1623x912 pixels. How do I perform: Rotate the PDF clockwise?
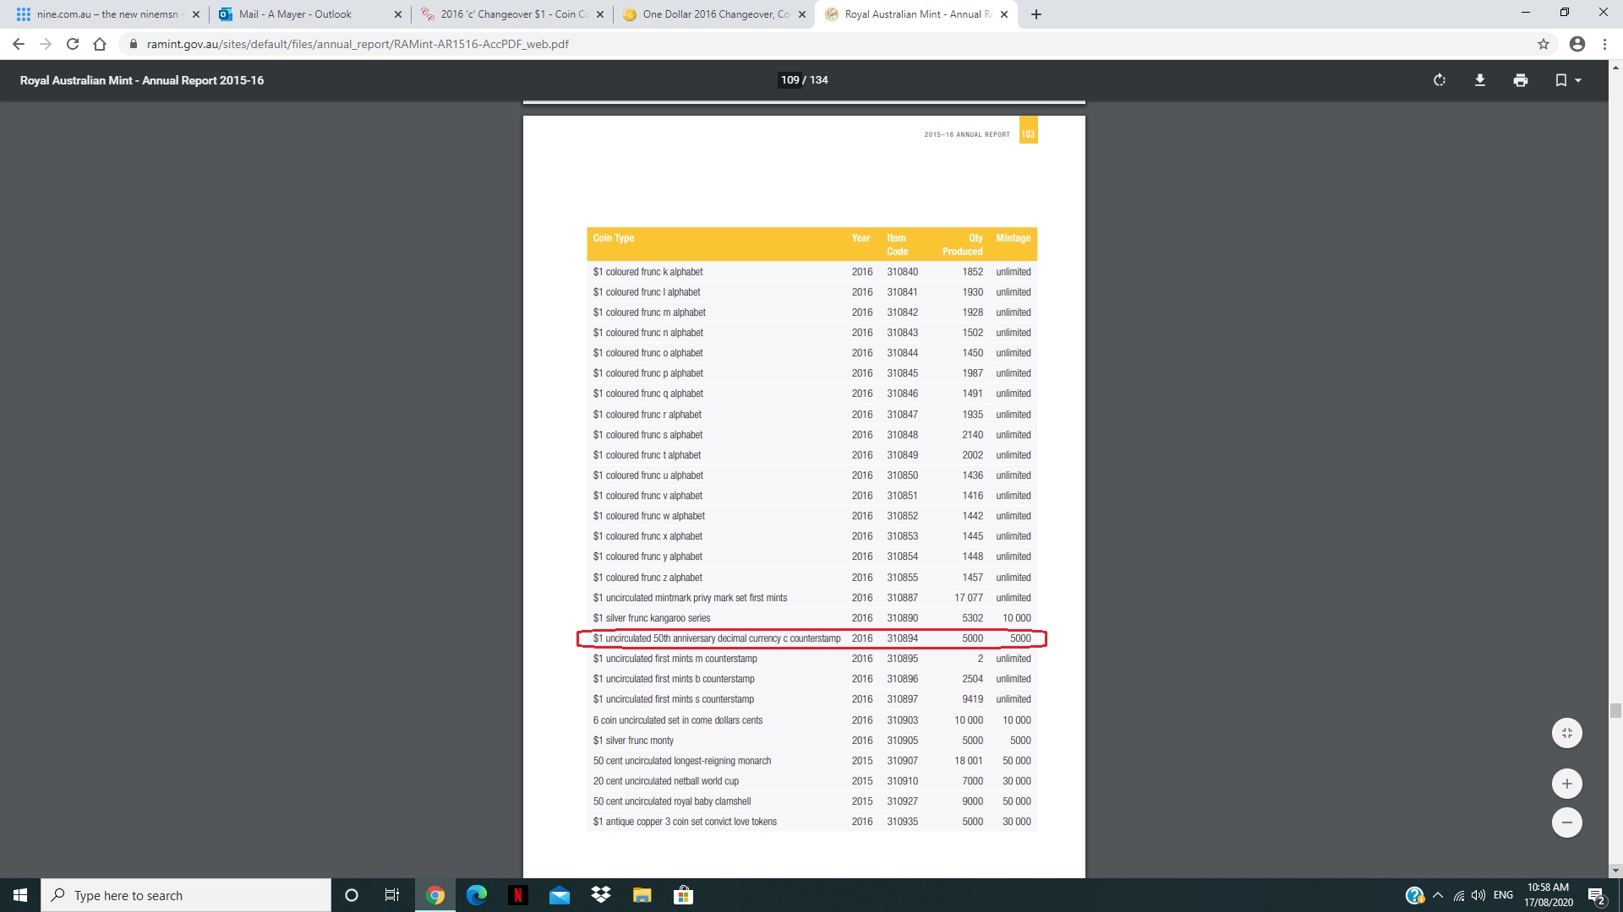pyautogui.click(x=1440, y=80)
